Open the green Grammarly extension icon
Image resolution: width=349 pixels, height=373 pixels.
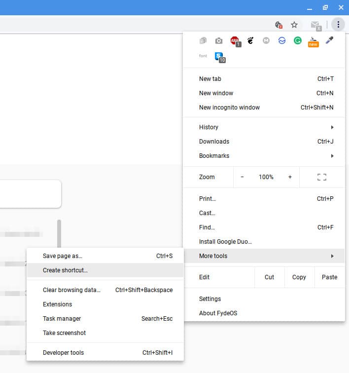click(297, 40)
